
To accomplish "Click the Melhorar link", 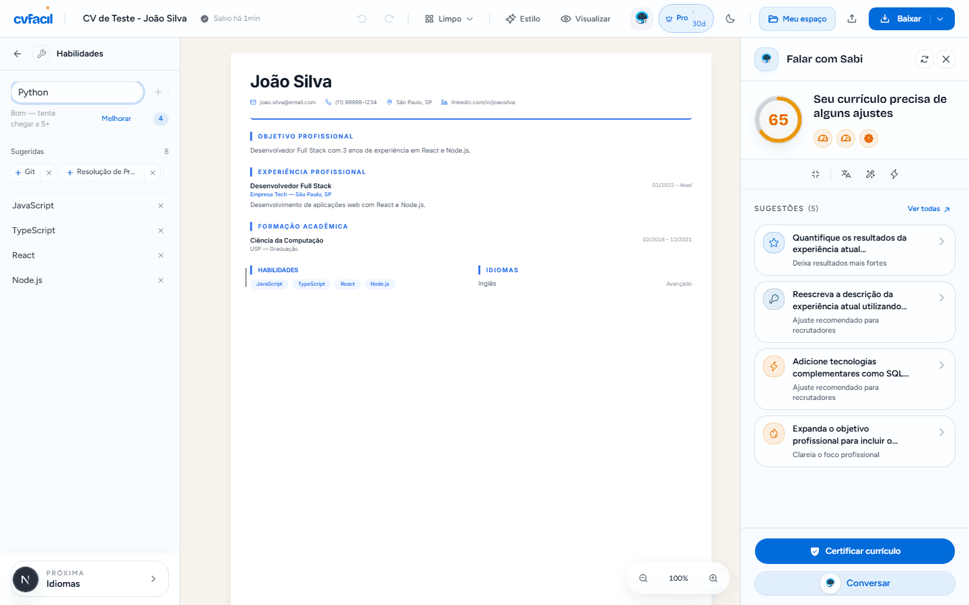I will (x=116, y=118).
